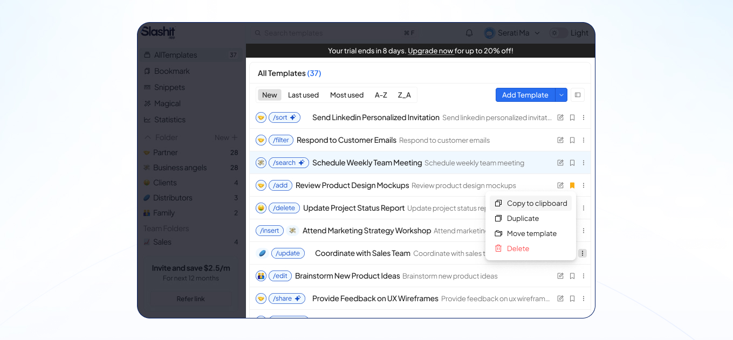The height and width of the screenshot is (340, 733).
Task: Open the Sales team folder
Action: click(191, 242)
